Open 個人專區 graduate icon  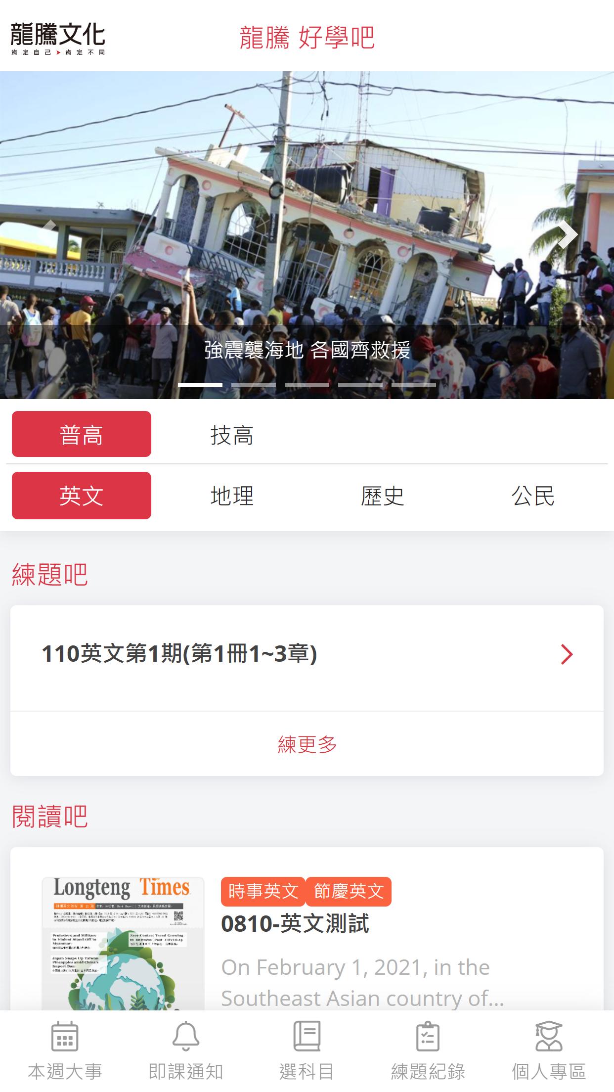[x=549, y=1036]
